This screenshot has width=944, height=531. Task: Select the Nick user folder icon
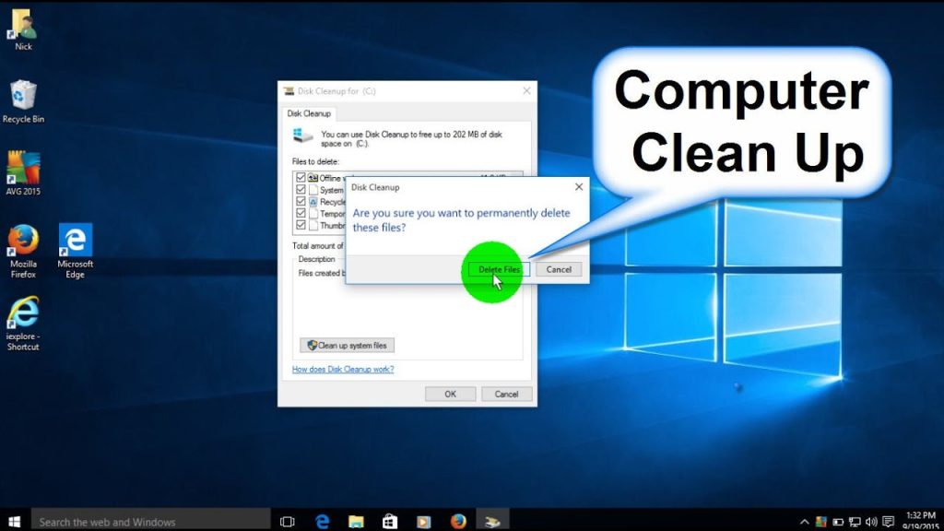[x=23, y=29]
